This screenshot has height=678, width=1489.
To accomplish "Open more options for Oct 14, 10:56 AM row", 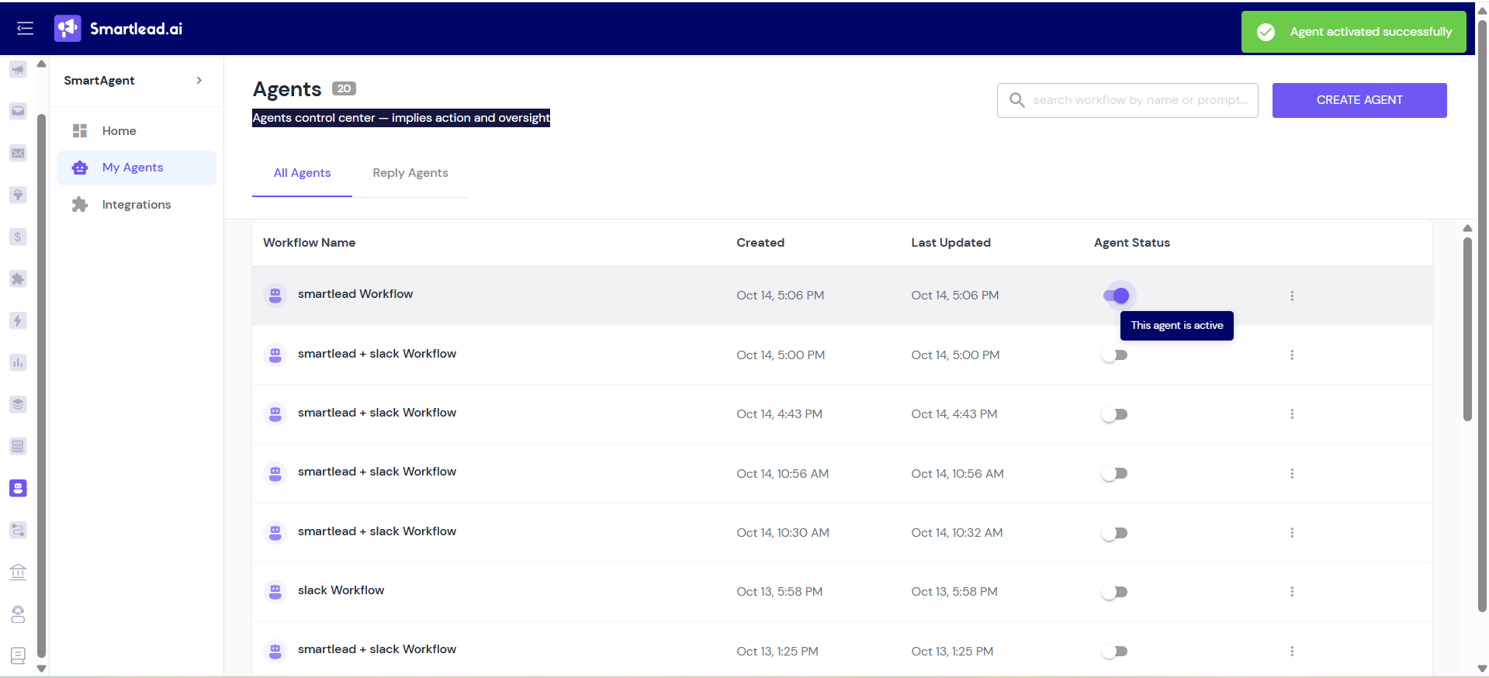I will pyautogui.click(x=1292, y=473).
